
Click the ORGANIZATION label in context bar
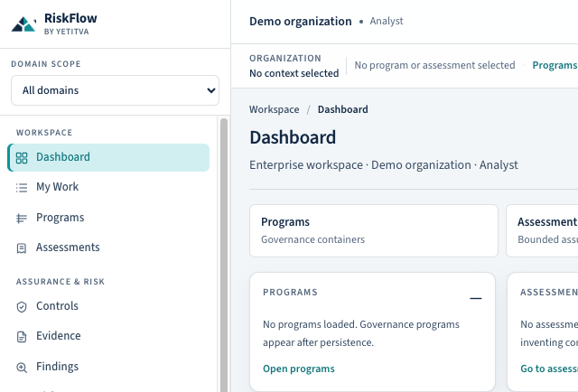[285, 59]
